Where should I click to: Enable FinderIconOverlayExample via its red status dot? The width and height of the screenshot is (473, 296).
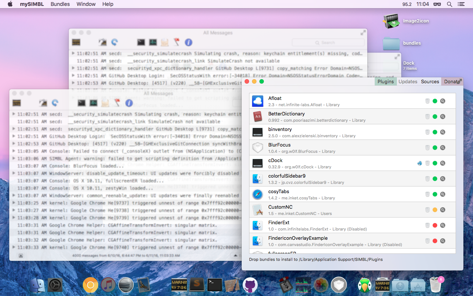point(435,241)
